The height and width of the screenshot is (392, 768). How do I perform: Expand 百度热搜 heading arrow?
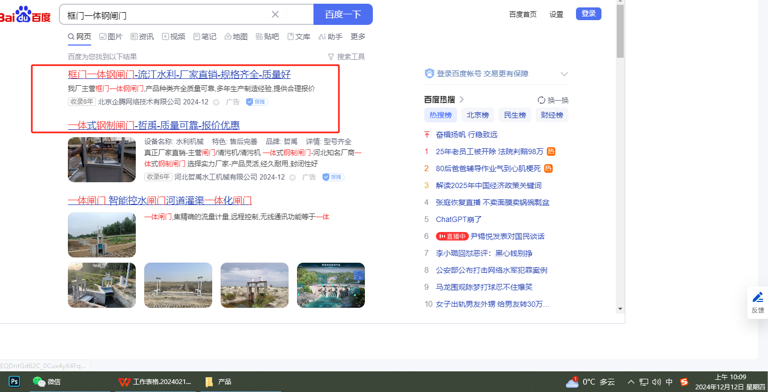(x=461, y=100)
